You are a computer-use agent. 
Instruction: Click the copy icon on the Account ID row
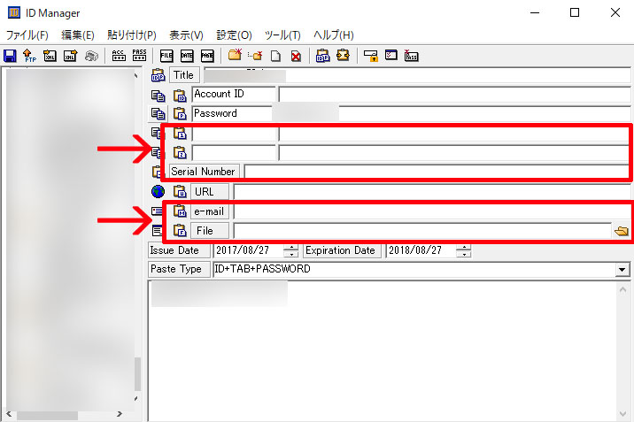click(158, 96)
